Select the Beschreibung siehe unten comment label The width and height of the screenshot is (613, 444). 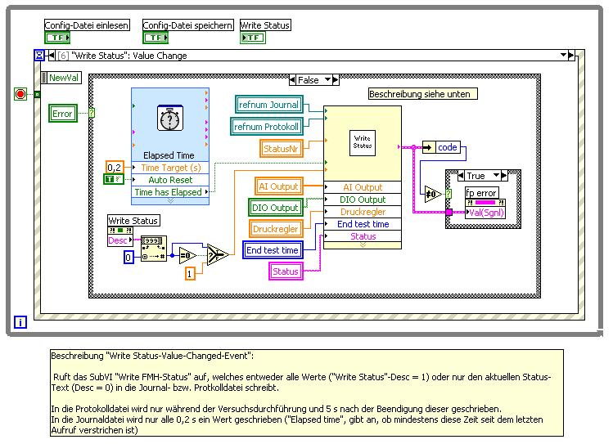point(422,94)
